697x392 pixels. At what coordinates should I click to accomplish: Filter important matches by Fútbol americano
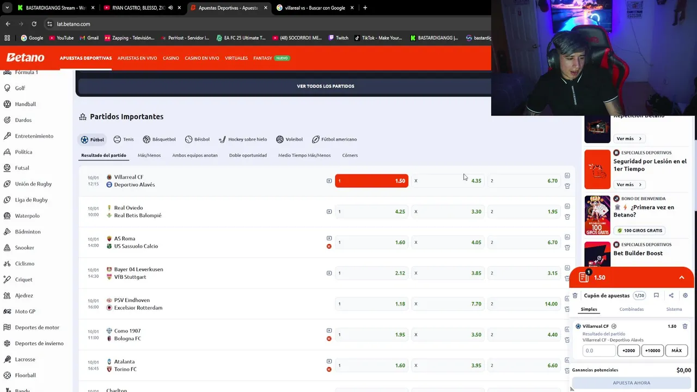click(334, 139)
